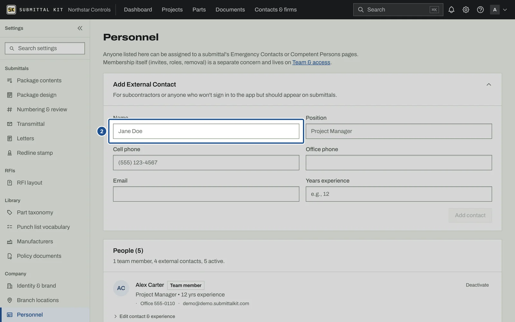Follow the Team & access link
The height and width of the screenshot is (322, 515).
[311, 62]
